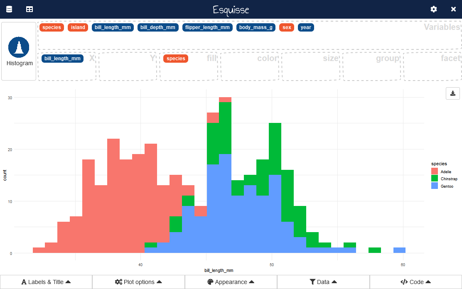Click the database import icon

point(9,9)
